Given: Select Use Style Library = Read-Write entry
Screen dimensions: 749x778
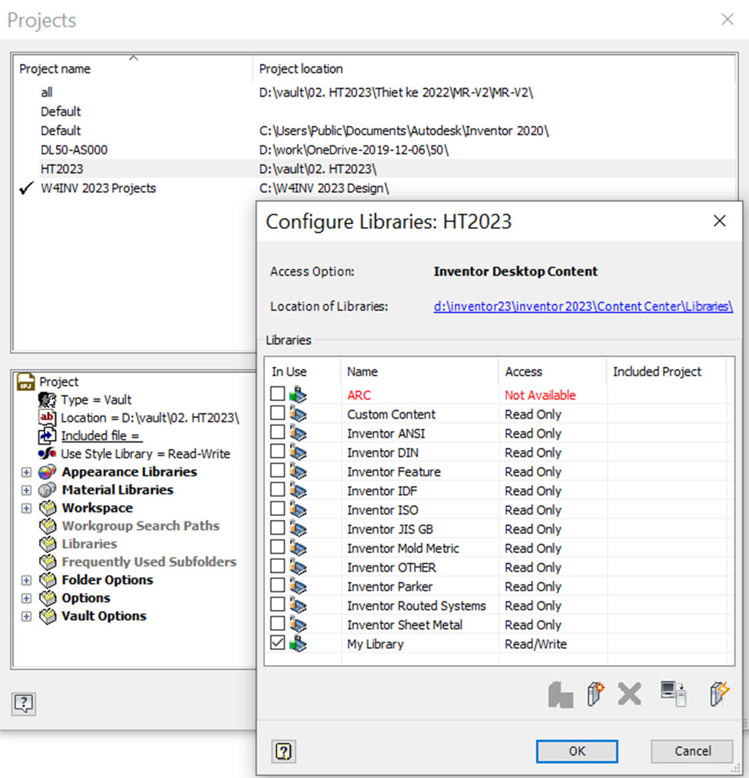Looking at the screenshot, I should (x=145, y=454).
